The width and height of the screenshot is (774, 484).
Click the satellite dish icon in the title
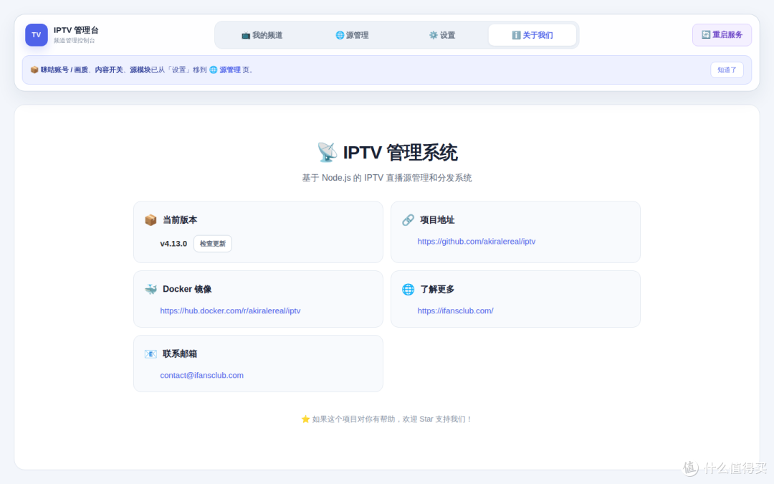(327, 153)
